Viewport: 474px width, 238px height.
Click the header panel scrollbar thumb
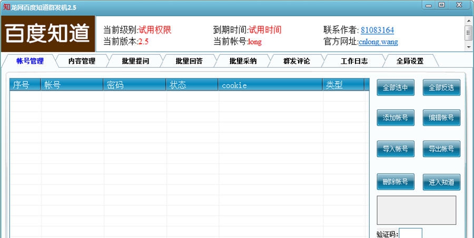[x=469, y=33]
